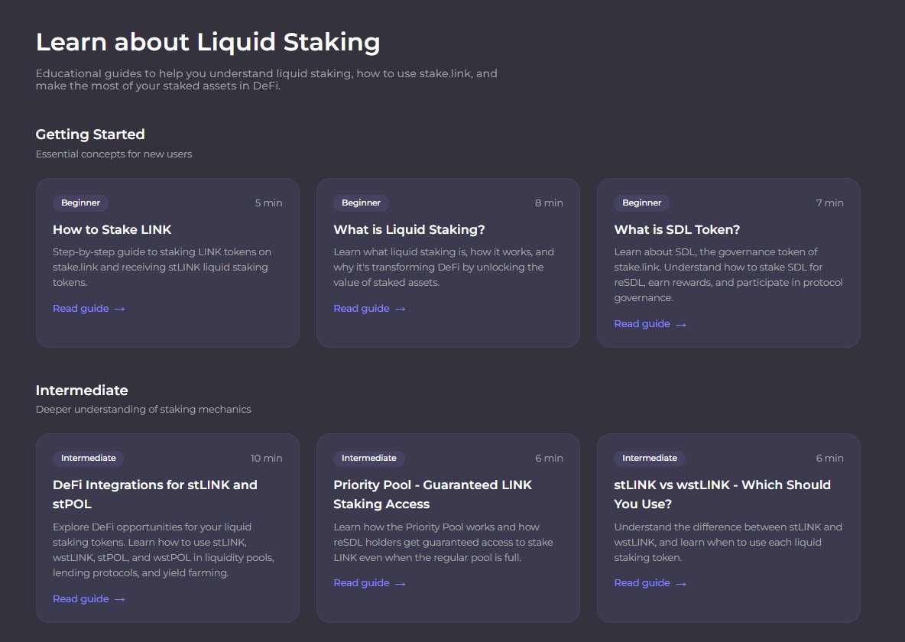Viewport: 905px width, 642px height.
Task: Click the Step-by-step guide to staking description
Action: tap(161, 267)
